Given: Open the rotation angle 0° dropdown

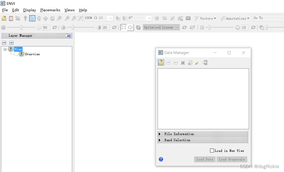Looking at the screenshot, I should coord(149,18).
